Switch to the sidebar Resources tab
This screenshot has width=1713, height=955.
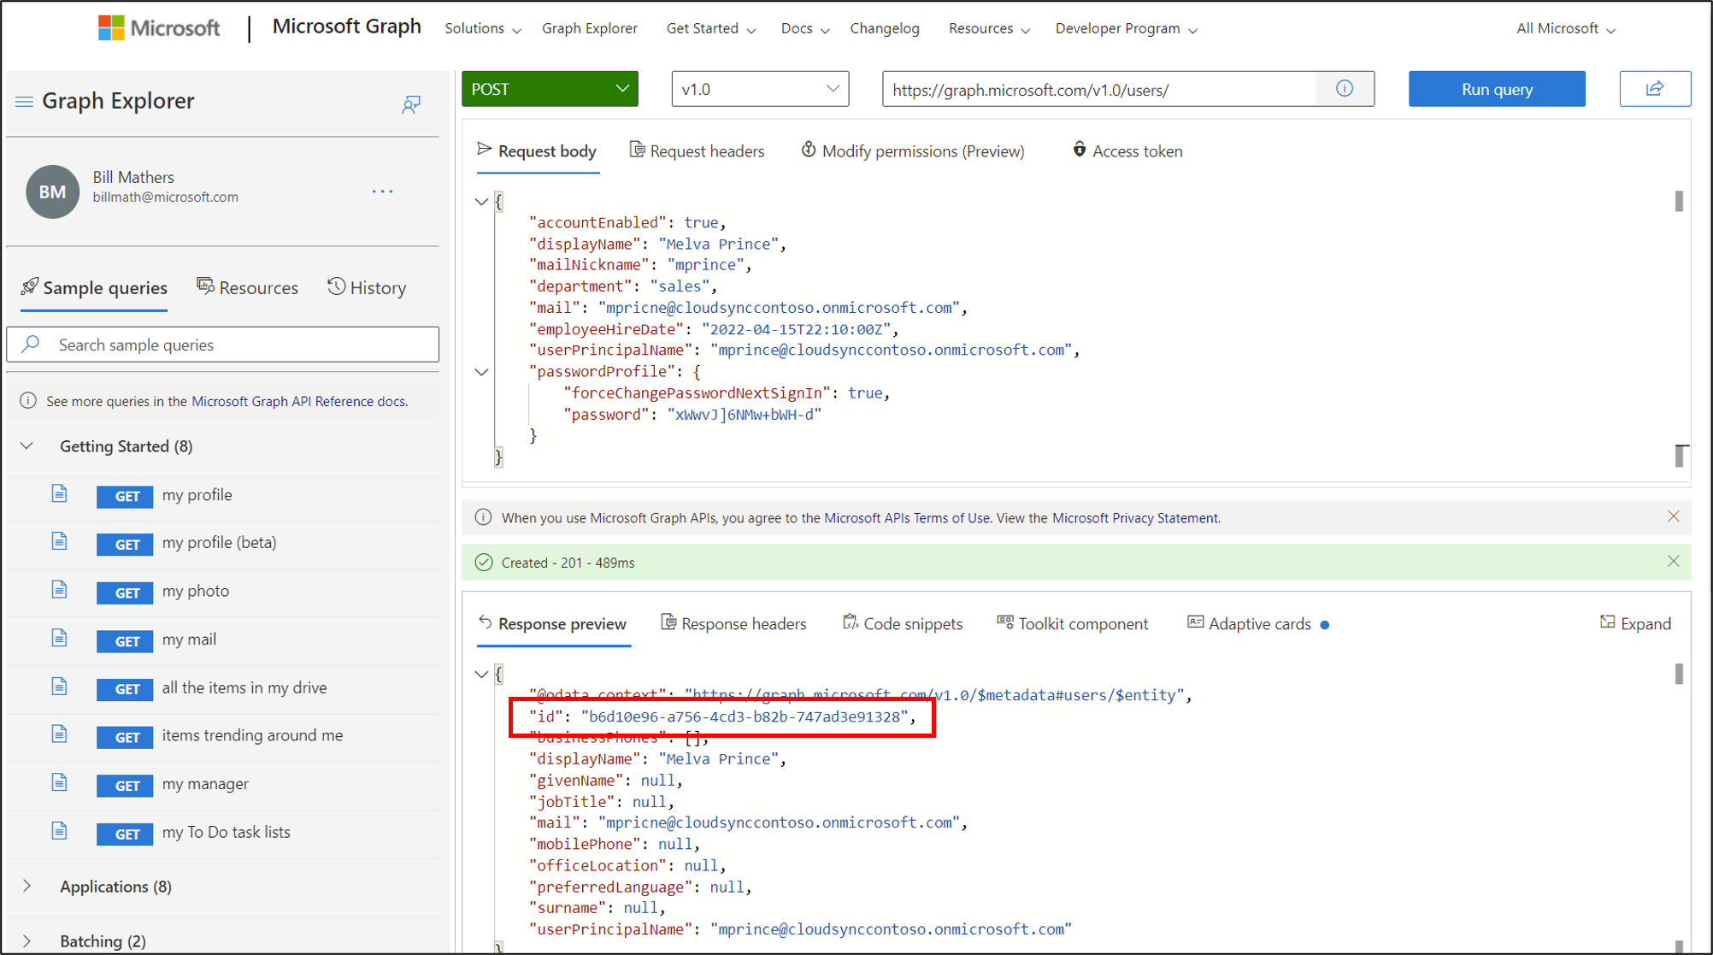pyautogui.click(x=248, y=287)
